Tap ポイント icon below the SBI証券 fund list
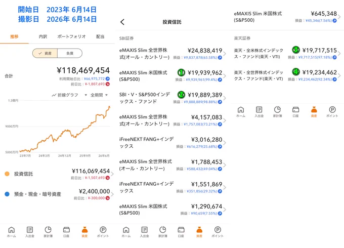 [x=218, y=230]
